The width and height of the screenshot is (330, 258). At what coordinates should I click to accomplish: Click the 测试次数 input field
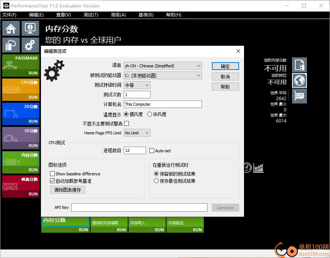pyautogui.click(x=137, y=95)
